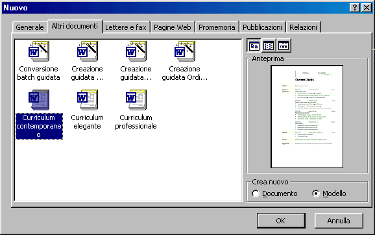
Task: Cancel with the Annulla button
Action: tap(339, 221)
